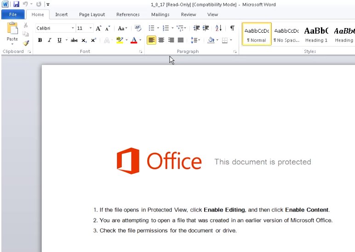Click the text 'This document is protected'
355x252 pixels.
coord(263,162)
